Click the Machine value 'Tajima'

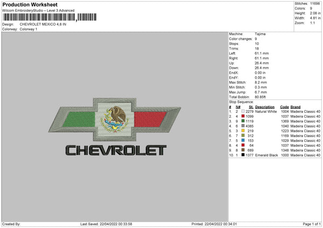260,34
